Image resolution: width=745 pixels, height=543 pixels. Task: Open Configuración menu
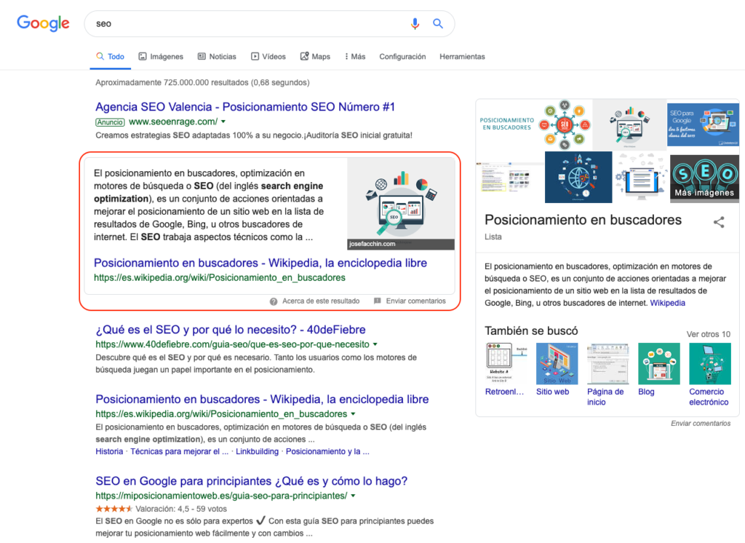tap(402, 57)
